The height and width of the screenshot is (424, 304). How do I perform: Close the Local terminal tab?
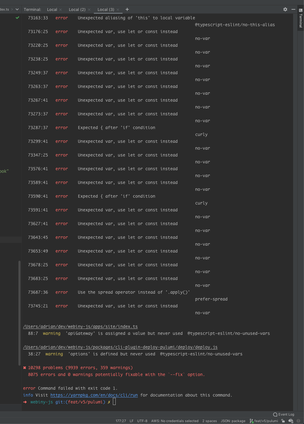60,10
